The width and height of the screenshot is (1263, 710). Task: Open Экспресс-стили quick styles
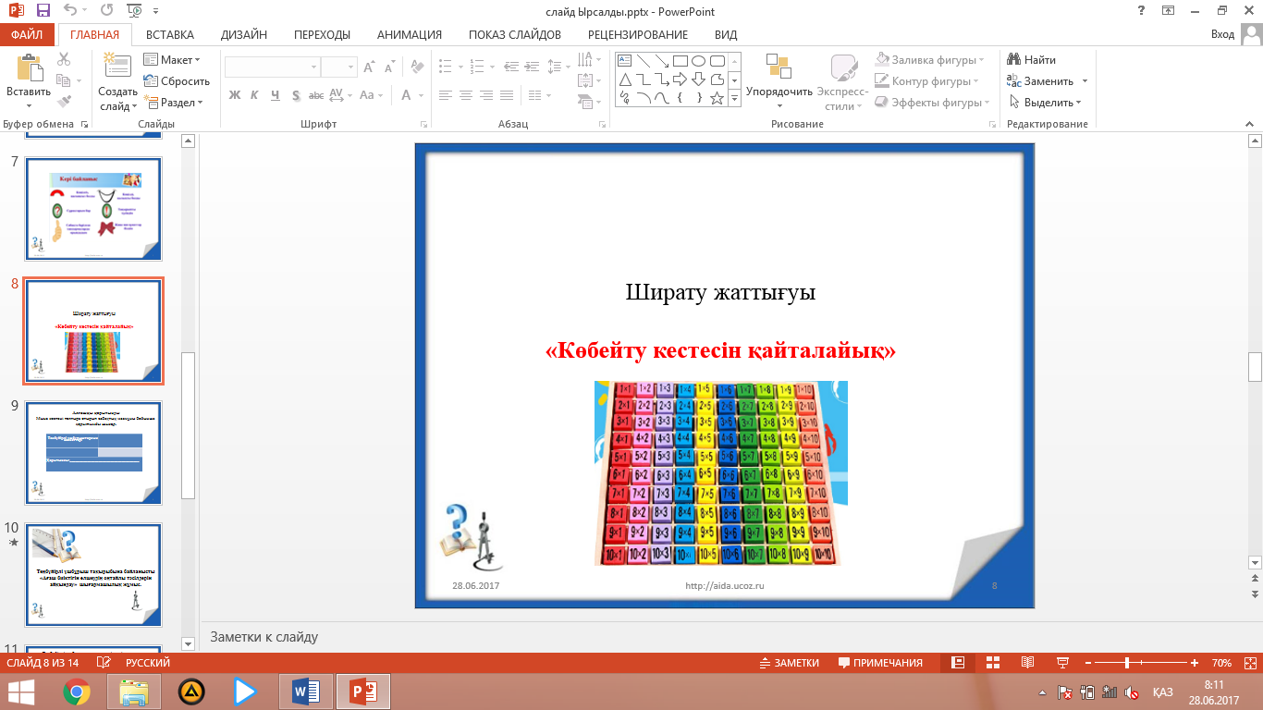(x=844, y=82)
